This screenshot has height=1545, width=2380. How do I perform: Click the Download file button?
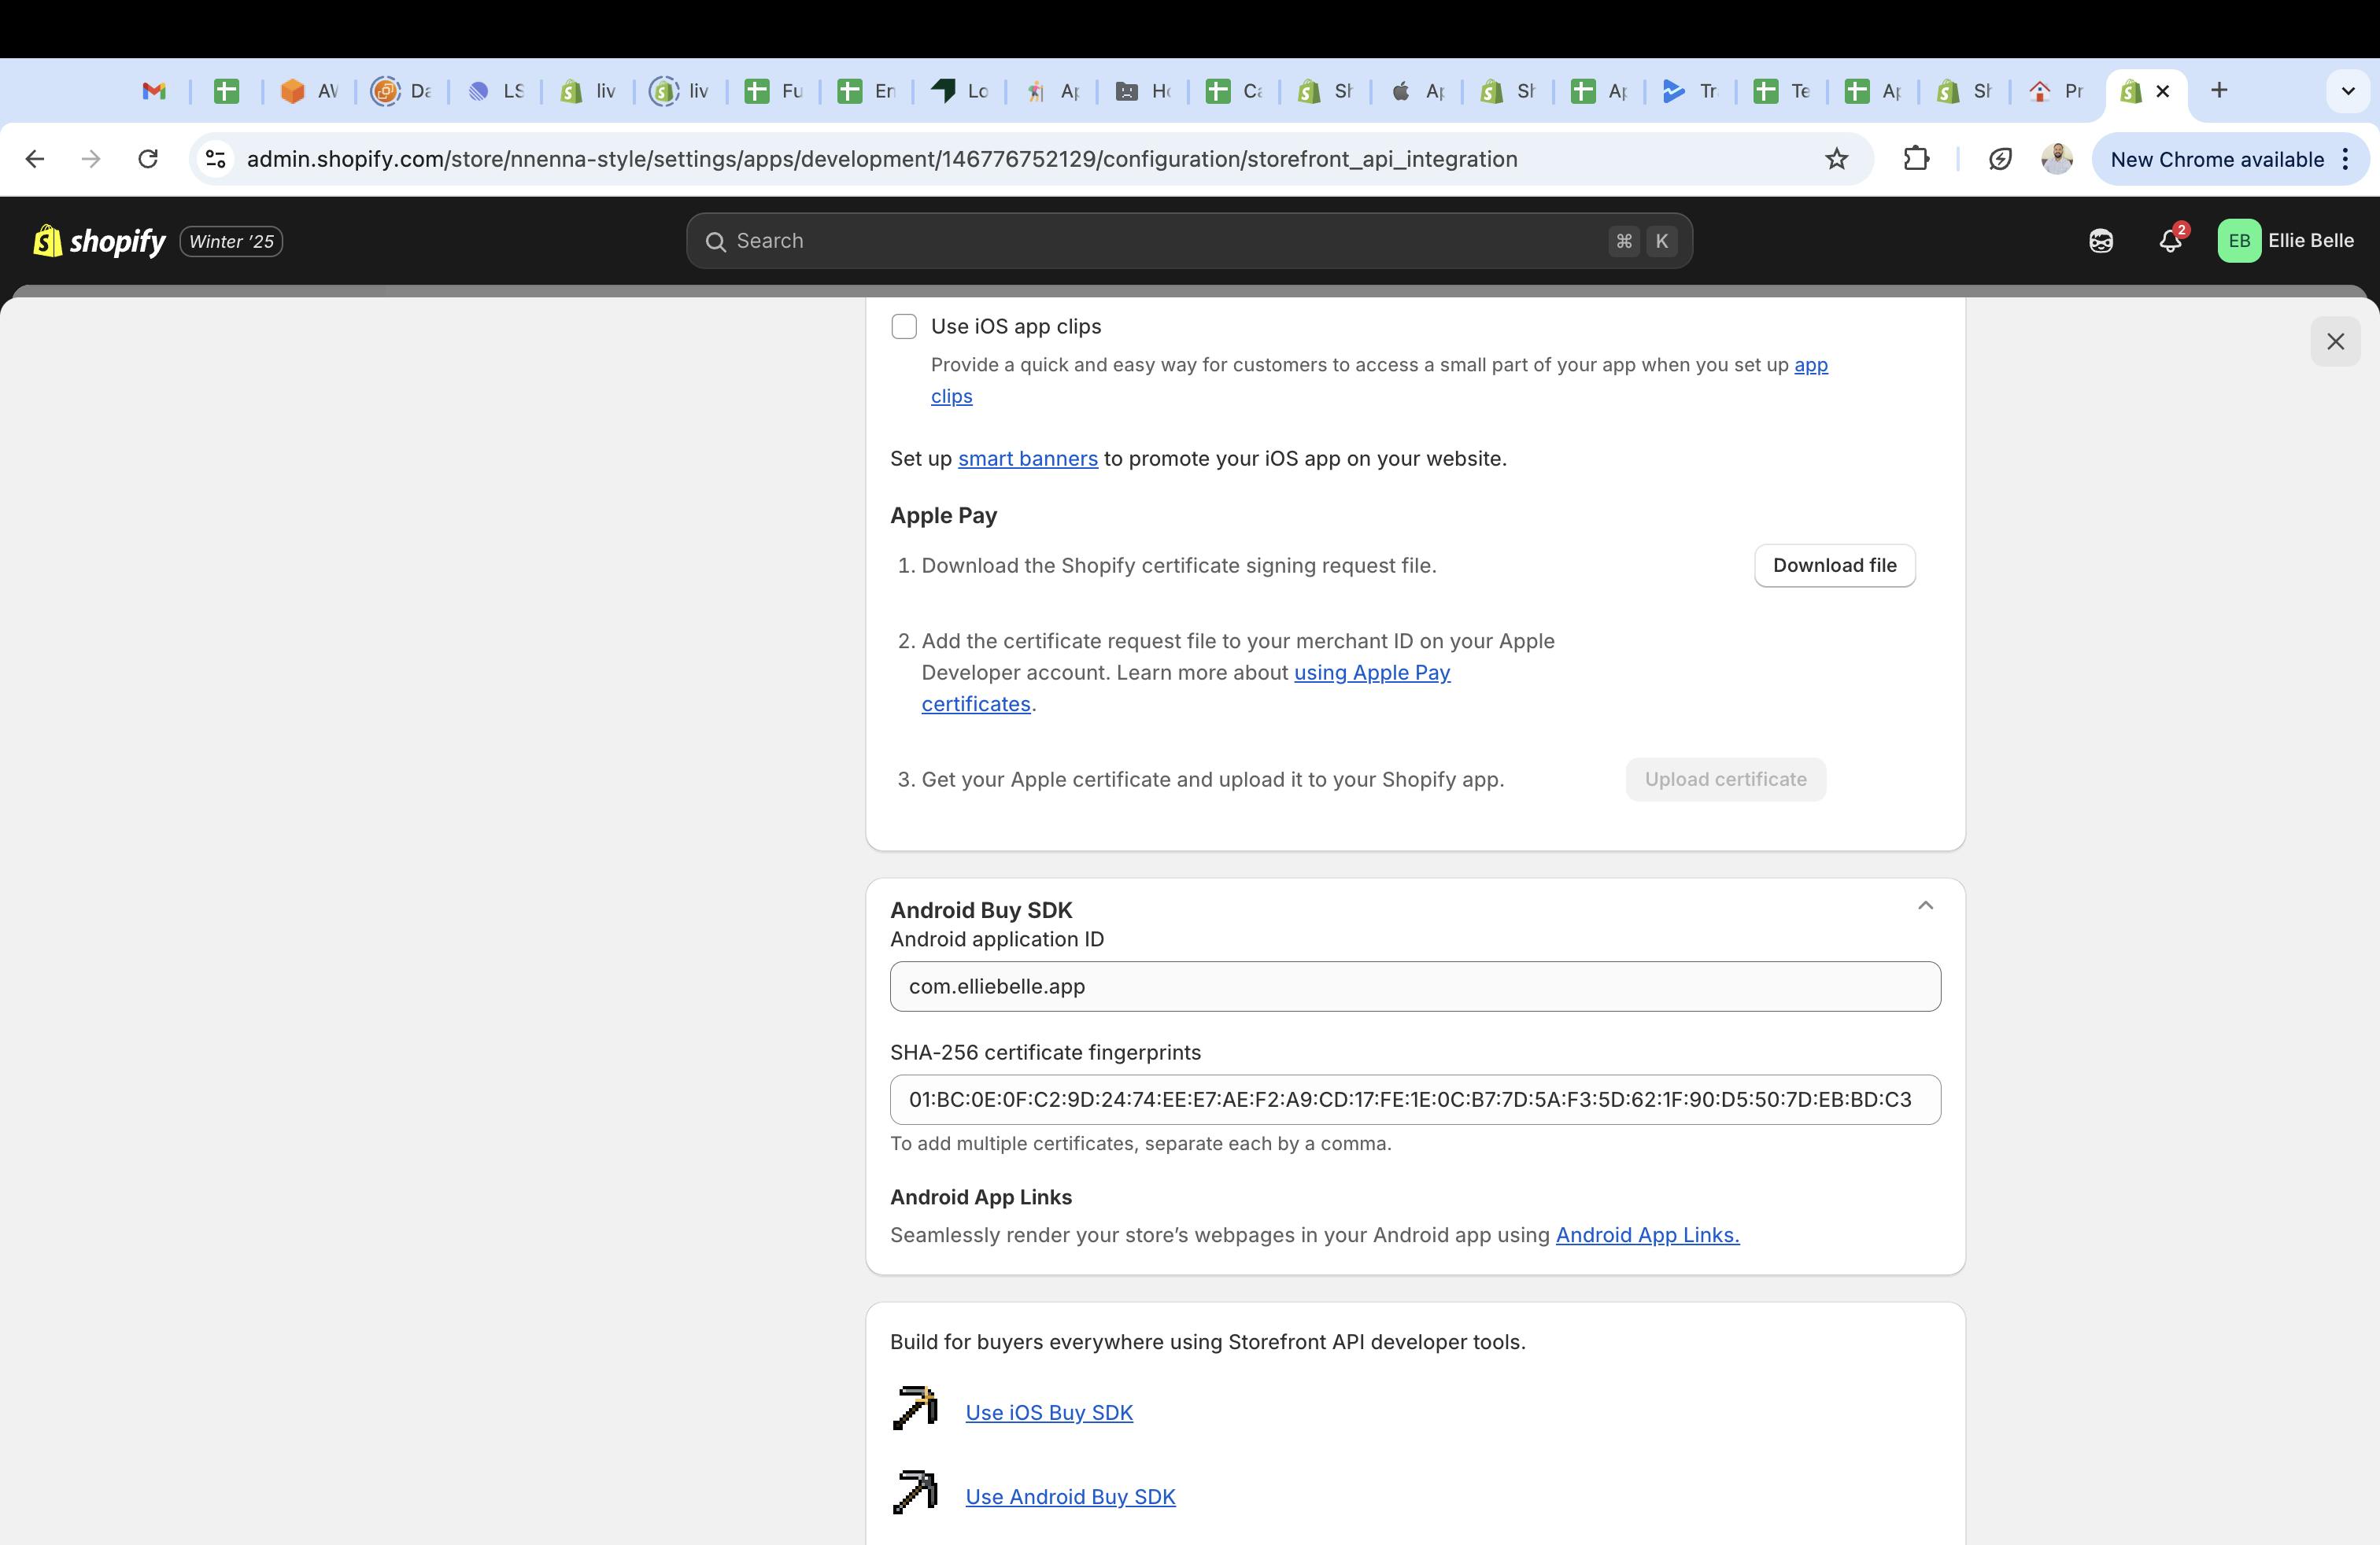(1834, 566)
